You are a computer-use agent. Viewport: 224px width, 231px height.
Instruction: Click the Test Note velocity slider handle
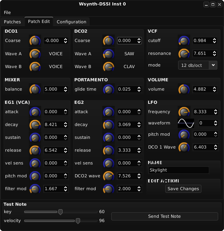[x=78, y=220]
